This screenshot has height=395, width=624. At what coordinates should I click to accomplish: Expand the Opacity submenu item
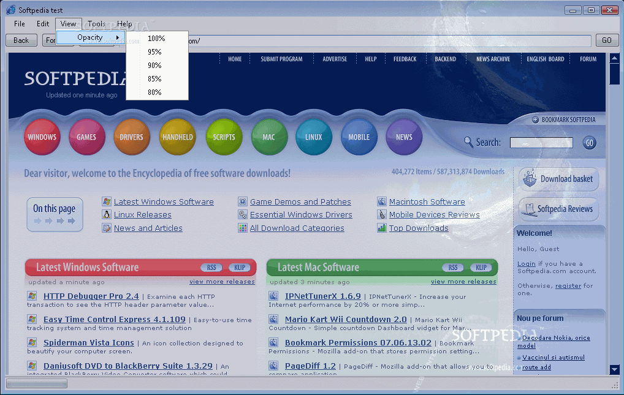click(90, 37)
